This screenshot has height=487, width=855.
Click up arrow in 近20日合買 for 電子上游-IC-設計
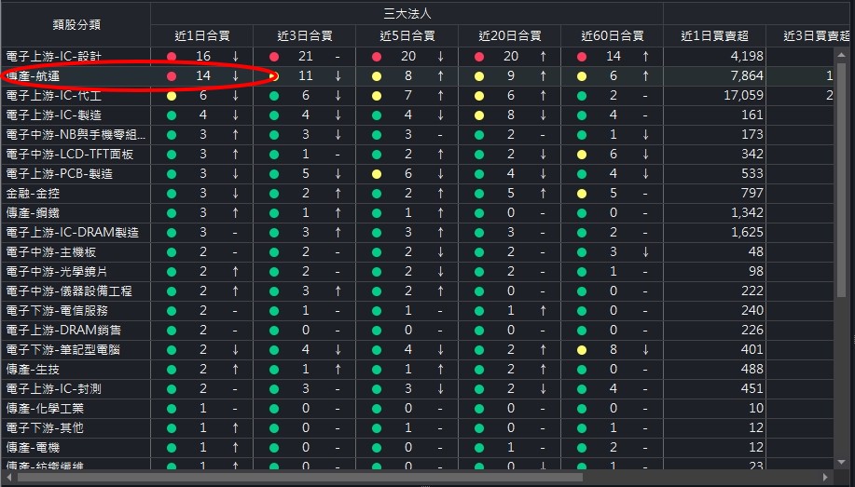(543, 57)
